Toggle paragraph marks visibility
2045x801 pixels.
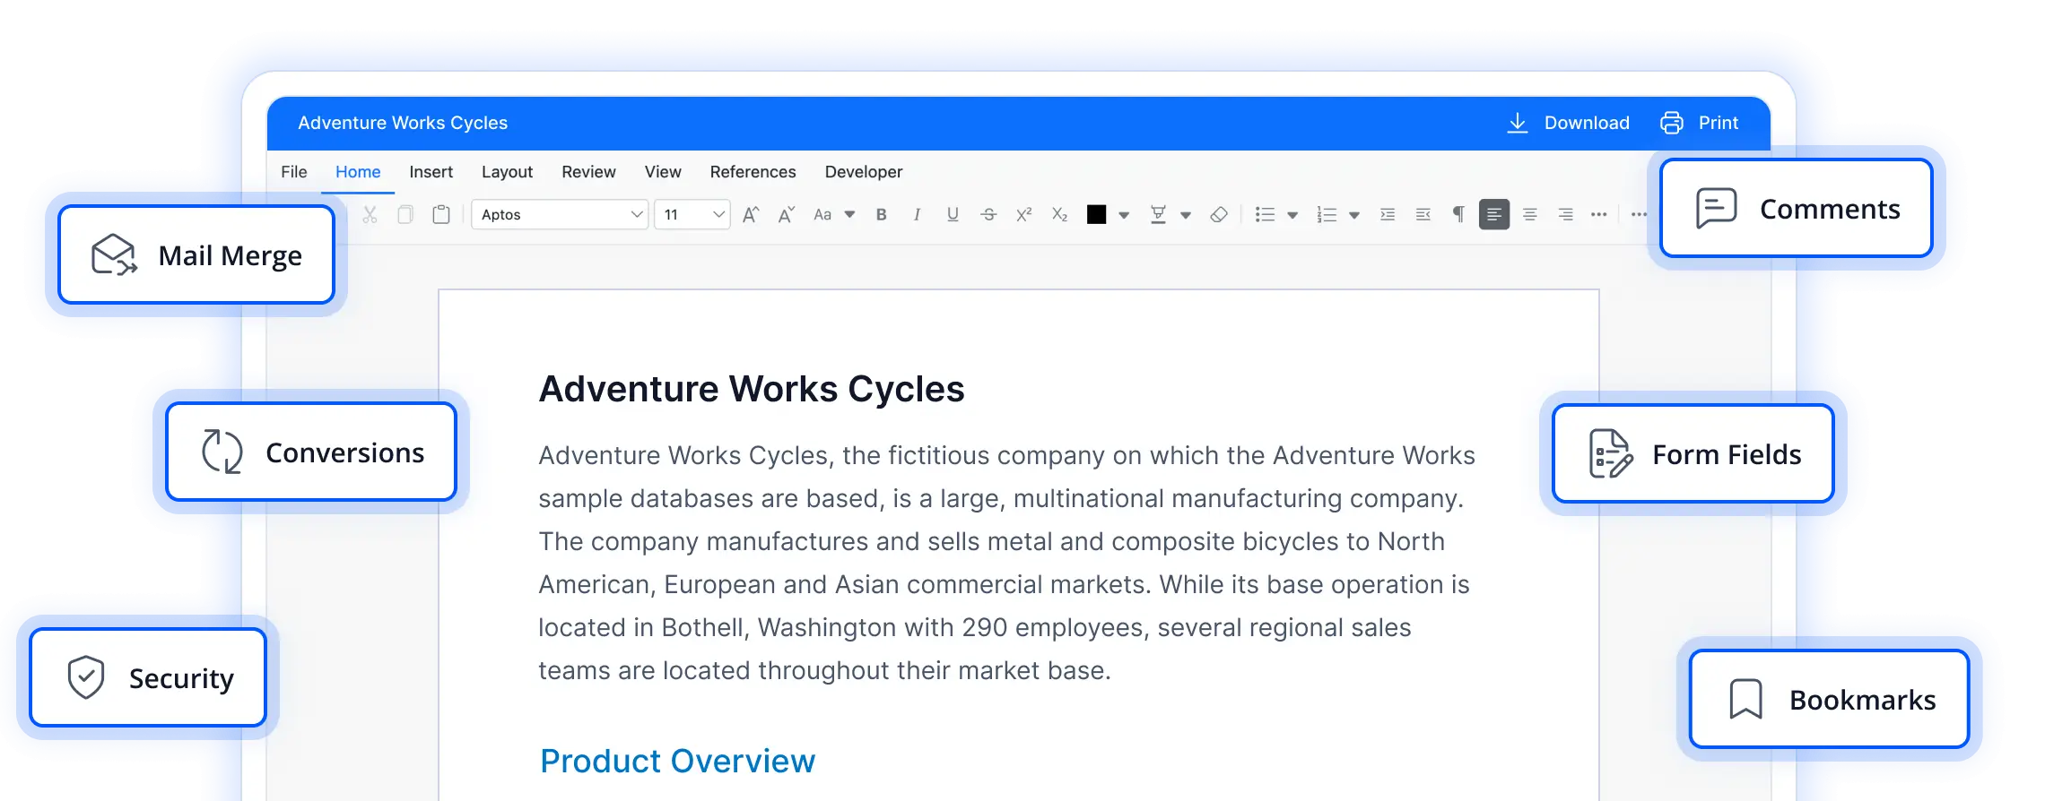tap(1458, 213)
